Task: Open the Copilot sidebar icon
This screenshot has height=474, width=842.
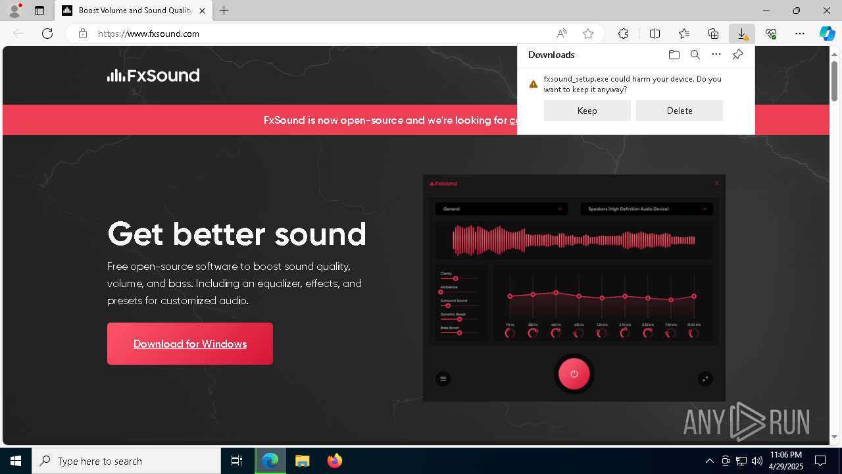Action: [827, 34]
